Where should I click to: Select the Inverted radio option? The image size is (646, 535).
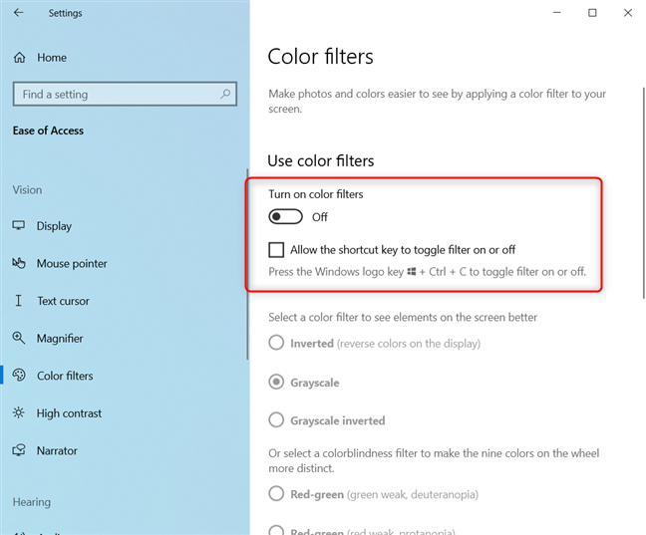pyautogui.click(x=276, y=343)
